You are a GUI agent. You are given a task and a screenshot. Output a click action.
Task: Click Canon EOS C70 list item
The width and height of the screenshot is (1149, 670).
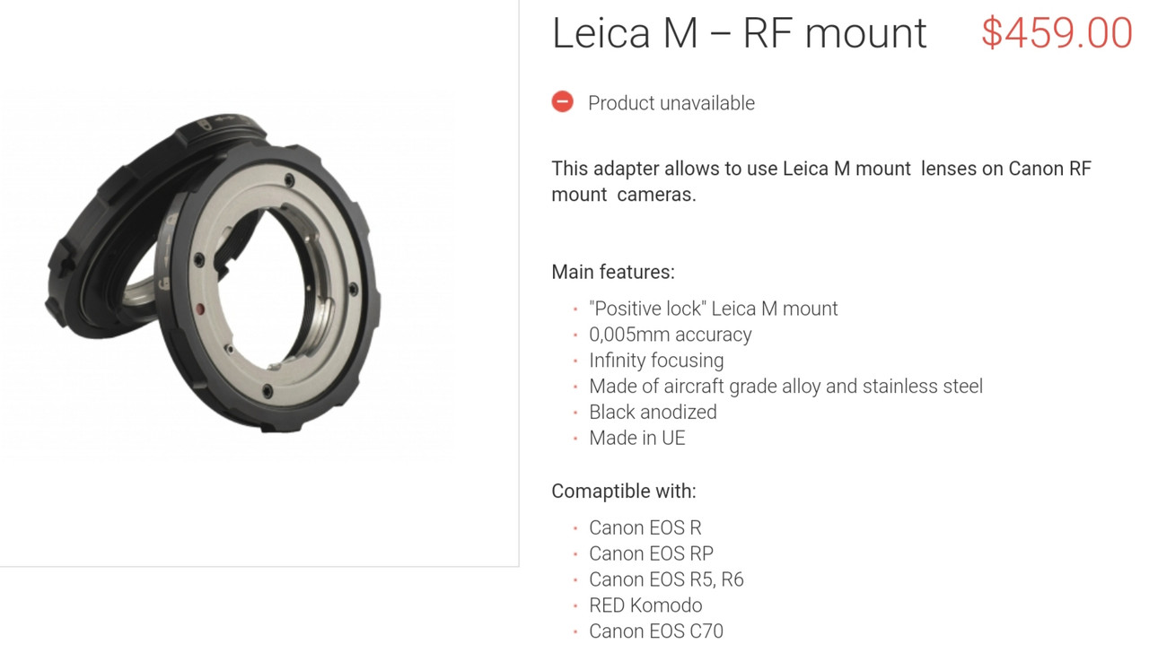(656, 632)
